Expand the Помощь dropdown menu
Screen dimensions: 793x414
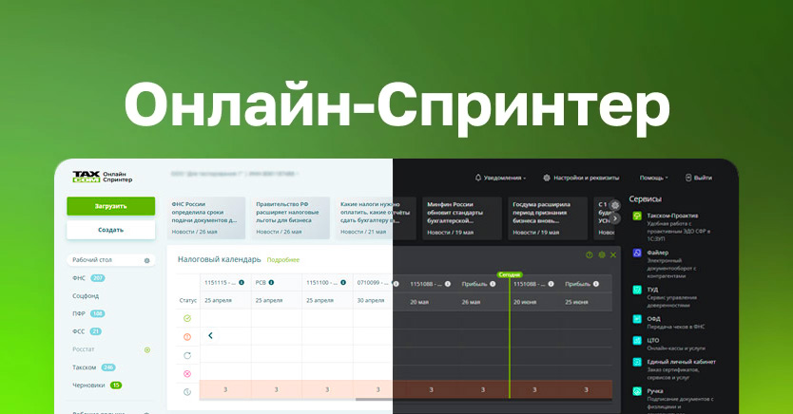coord(667,179)
